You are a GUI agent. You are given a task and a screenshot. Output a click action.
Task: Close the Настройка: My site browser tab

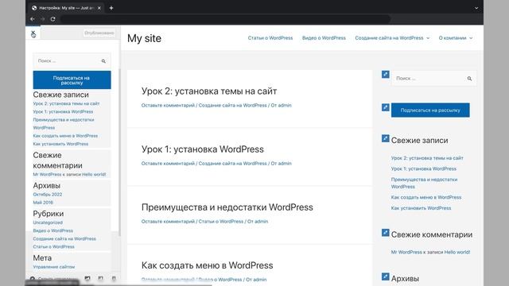pos(99,8)
